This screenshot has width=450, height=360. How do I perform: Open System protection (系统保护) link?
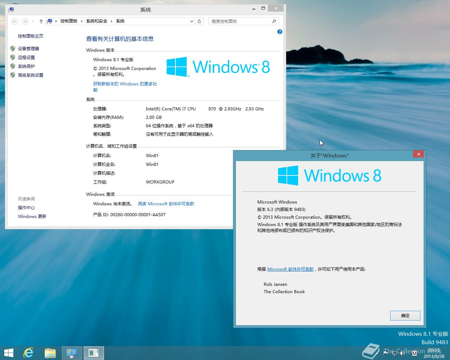(x=26, y=66)
